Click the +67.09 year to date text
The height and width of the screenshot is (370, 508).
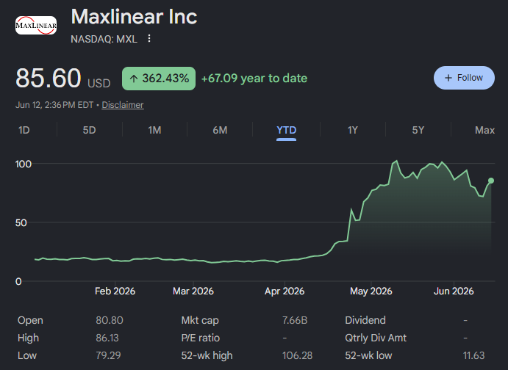(x=254, y=79)
